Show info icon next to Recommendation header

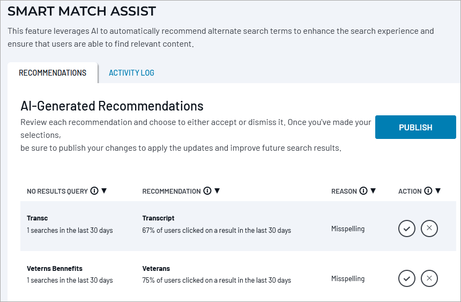point(207,191)
